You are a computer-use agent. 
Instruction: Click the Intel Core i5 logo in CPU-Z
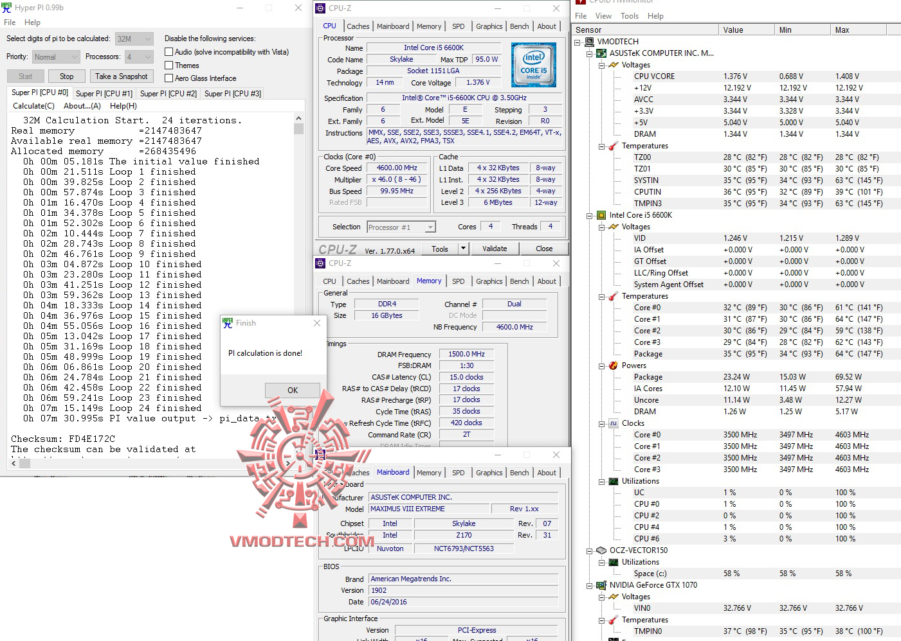point(533,65)
